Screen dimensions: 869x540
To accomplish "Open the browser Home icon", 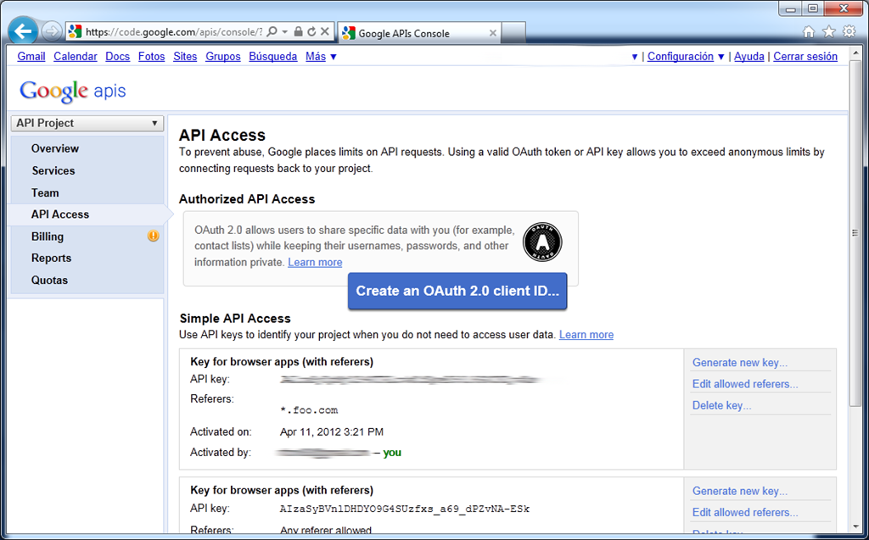I will click(809, 31).
